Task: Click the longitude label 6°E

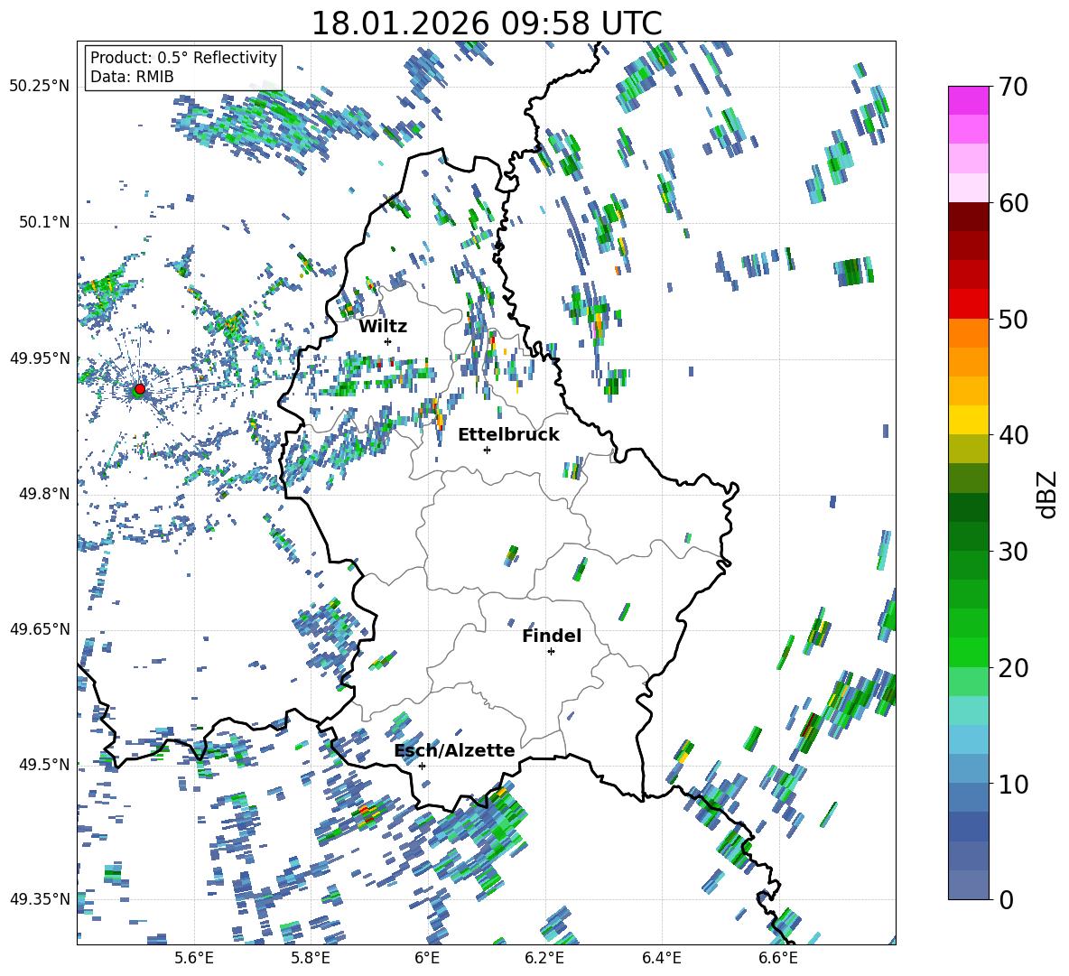Action: click(x=427, y=958)
